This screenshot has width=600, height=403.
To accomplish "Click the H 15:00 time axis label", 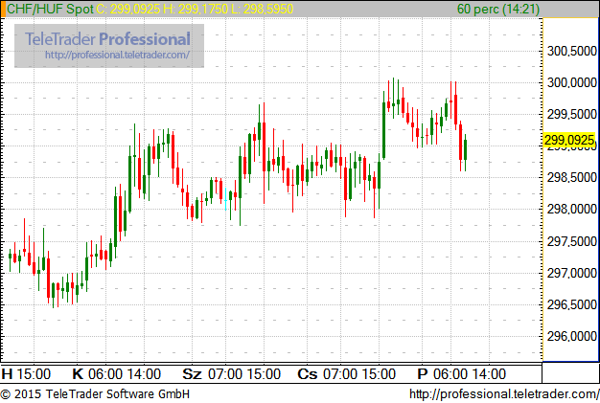I will click(x=26, y=374).
